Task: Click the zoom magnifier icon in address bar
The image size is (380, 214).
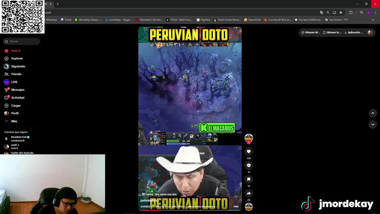Action: click(x=328, y=12)
